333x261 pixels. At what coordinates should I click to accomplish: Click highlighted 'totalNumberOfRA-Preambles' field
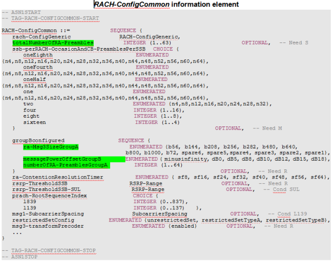coord(53,43)
